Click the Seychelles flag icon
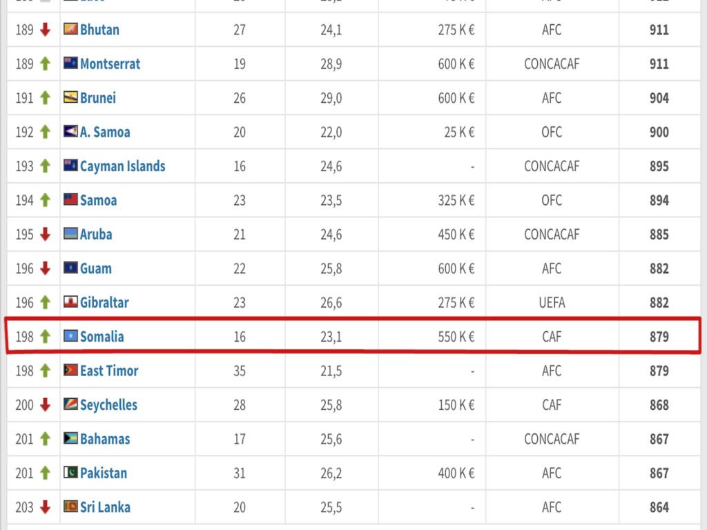This screenshot has width=707, height=530. tap(70, 404)
